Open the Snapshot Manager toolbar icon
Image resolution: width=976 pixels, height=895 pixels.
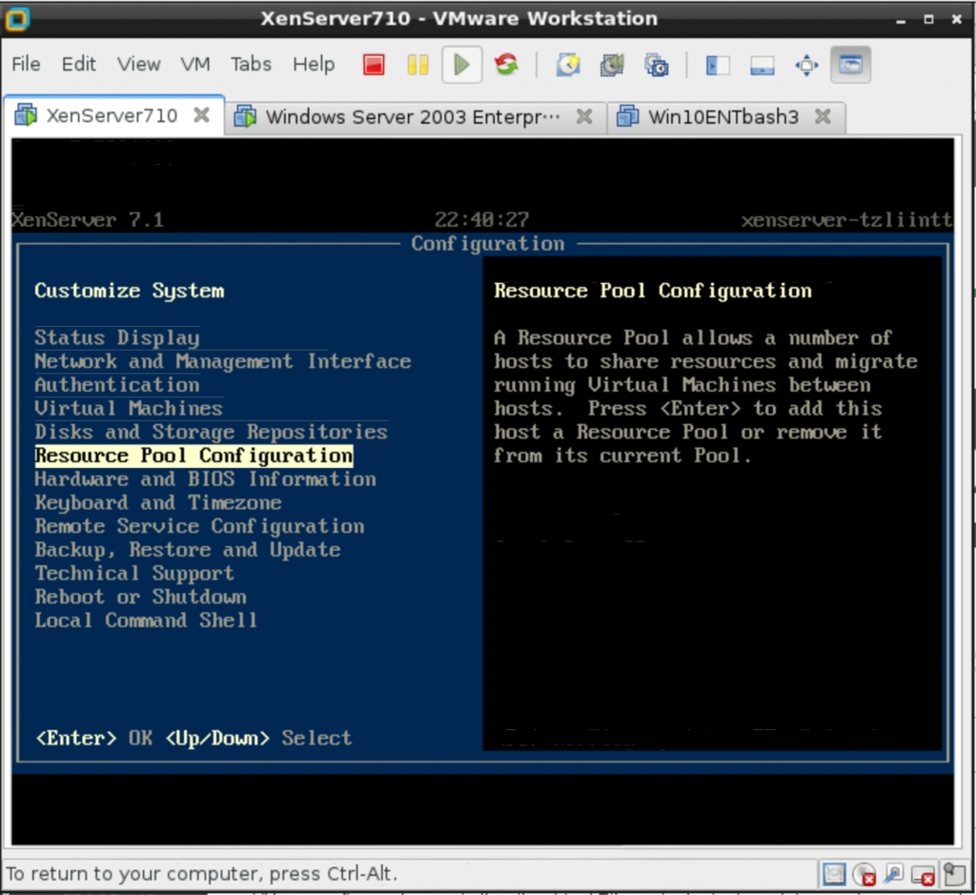point(657,65)
